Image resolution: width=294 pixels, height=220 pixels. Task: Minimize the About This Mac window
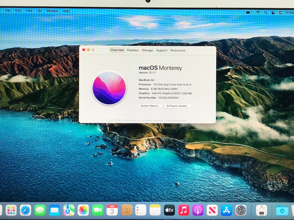click(88, 50)
